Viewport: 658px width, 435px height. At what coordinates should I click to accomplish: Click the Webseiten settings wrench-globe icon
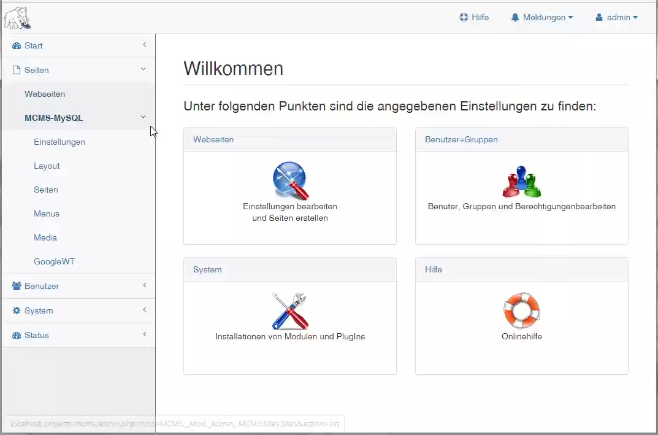click(289, 181)
